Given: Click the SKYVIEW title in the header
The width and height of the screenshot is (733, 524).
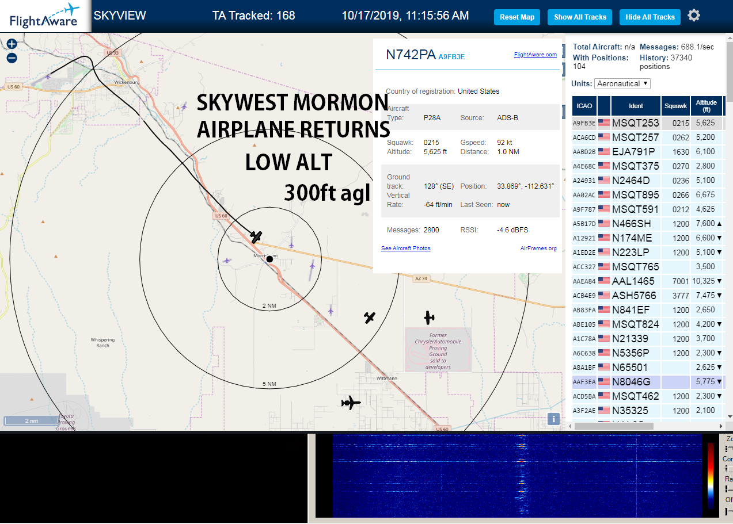Looking at the screenshot, I should (x=120, y=16).
